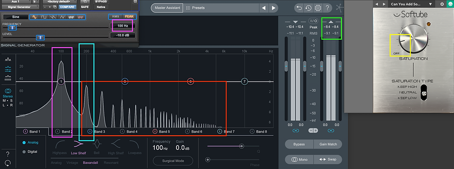Select the Analog radio option
The width and height of the screenshot is (454, 169).
pyautogui.click(x=24, y=143)
